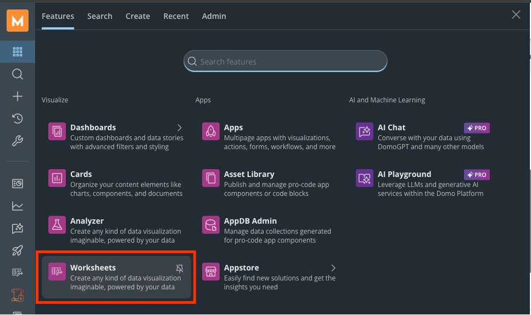Click the sidebar rocket apps icon
Screen dimensions: 531x315
pyautogui.click(x=18, y=251)
